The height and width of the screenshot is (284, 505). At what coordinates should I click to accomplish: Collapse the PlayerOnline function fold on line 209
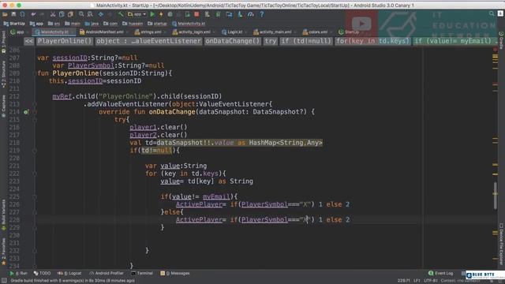click(x=35, y=73)
